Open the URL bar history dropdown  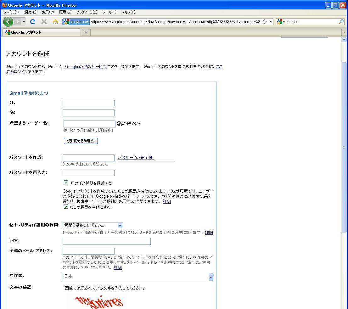click(x=271, y=22)
